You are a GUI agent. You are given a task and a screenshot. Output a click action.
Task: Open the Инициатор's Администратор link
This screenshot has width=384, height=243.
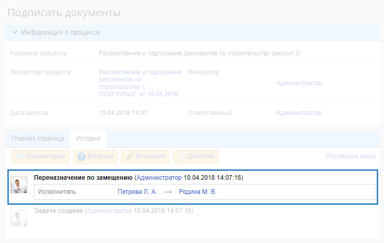click(299, 83)
